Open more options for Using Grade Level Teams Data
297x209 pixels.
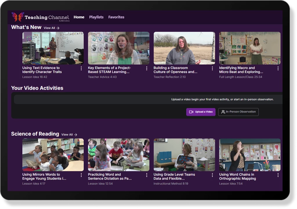tap(212, 175)
